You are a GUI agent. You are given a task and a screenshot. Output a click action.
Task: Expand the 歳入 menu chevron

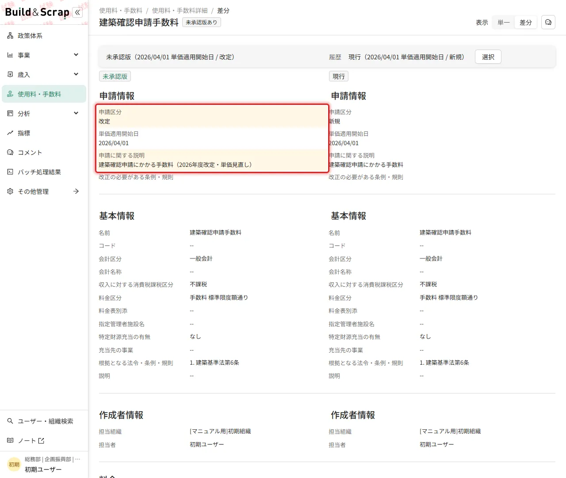tap(76, 74)
